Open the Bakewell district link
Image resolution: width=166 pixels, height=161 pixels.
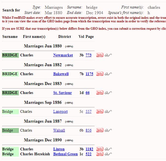click(x=61, y=74)
